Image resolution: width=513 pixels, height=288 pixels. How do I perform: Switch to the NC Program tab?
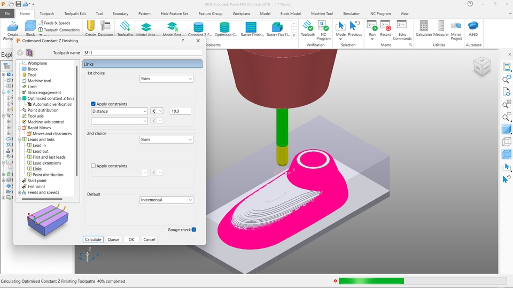click(x=380, y=14)
